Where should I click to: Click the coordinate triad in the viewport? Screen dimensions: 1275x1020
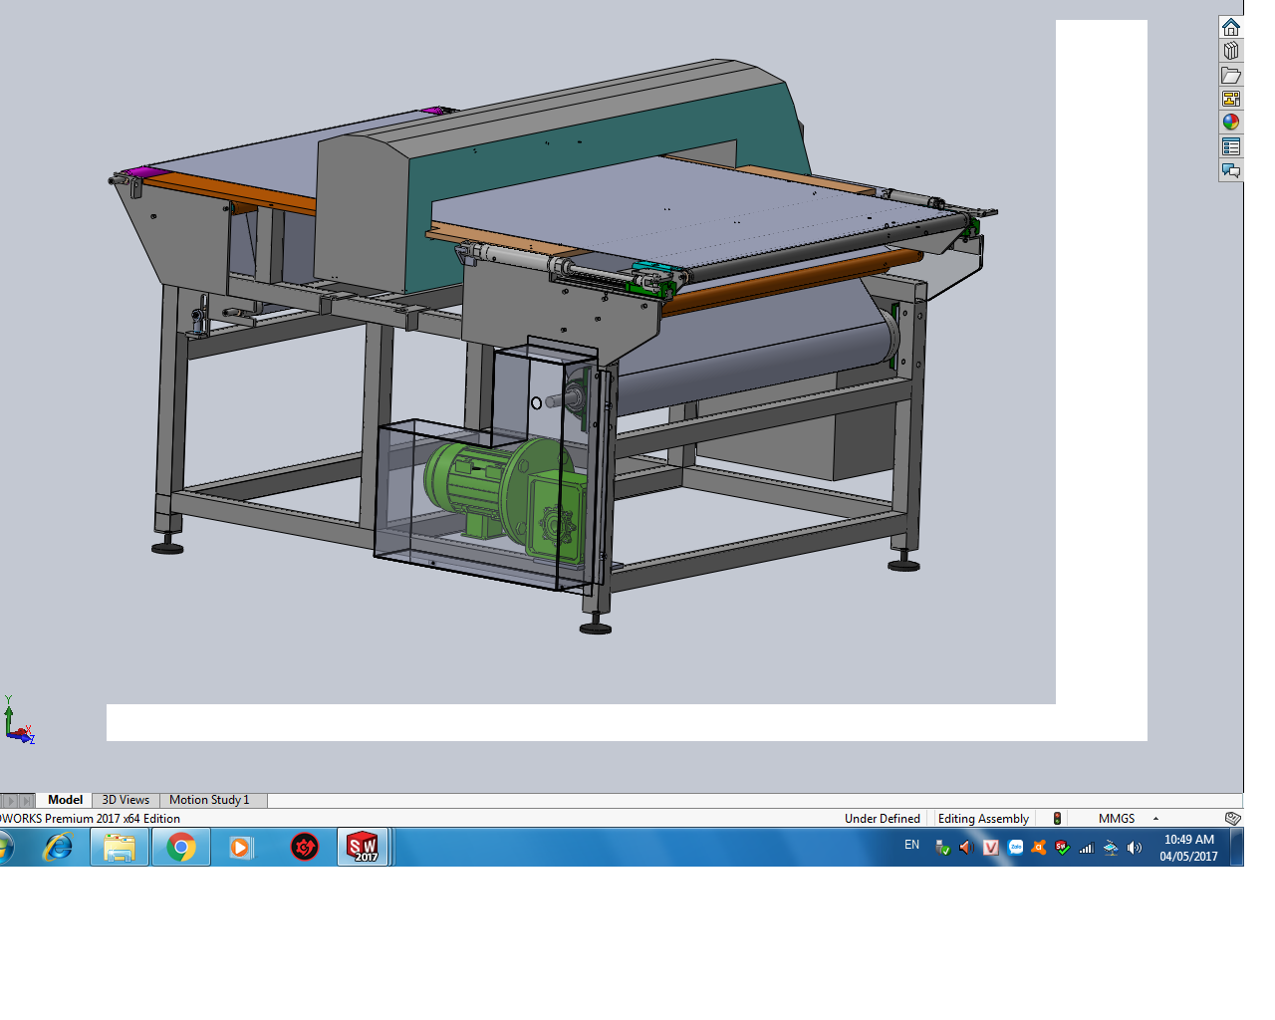click(19, 721)
